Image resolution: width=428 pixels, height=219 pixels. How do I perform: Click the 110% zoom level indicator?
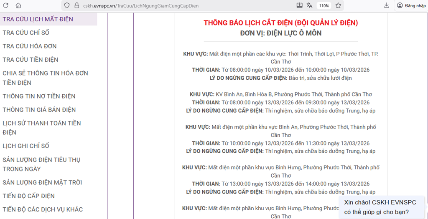pyautogui.click(x=324, y=5)
